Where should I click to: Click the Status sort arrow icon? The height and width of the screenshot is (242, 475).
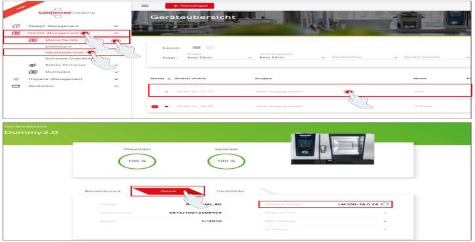pyautogui.click(x=169, y=78)
